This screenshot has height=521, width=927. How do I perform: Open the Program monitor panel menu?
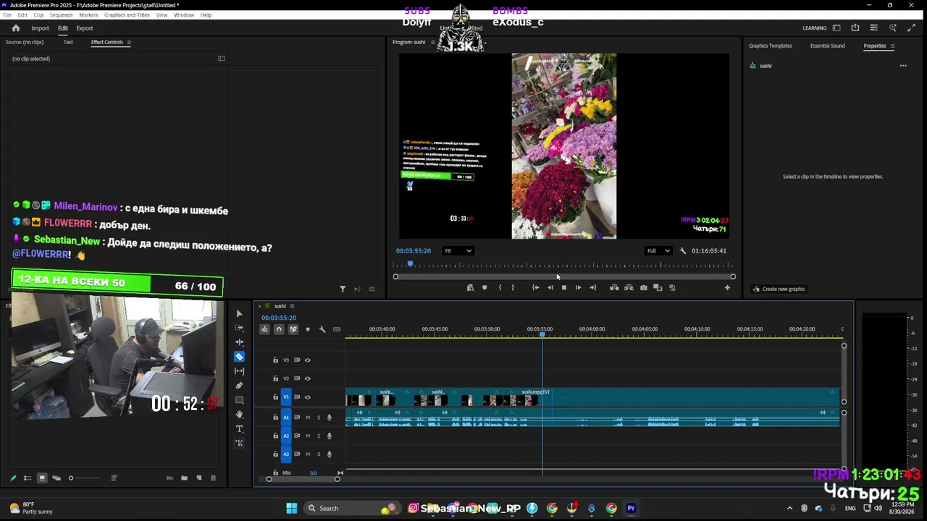(433, 42)
